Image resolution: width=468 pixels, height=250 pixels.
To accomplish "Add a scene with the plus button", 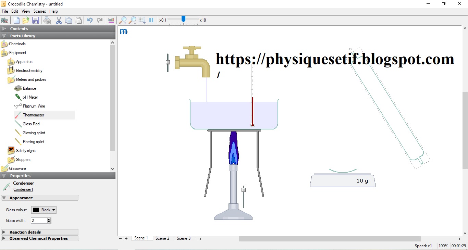I will 126,239.
